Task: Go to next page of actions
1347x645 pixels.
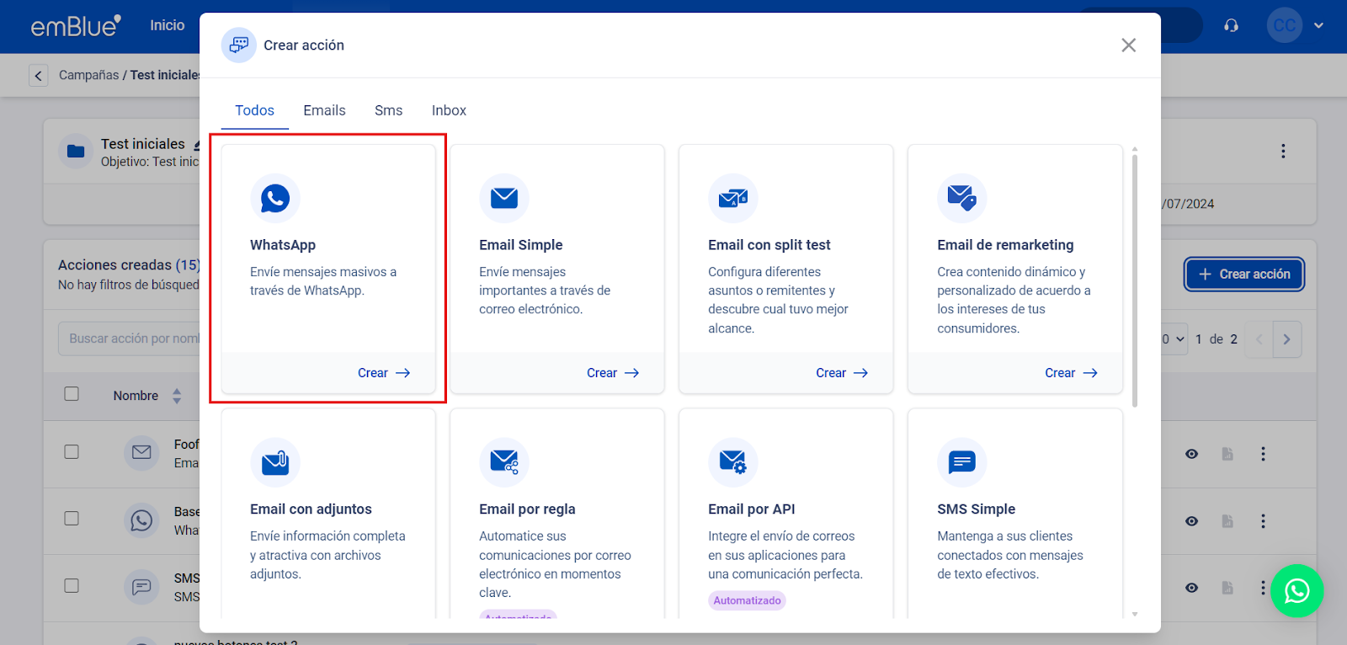Action: 1286,339
